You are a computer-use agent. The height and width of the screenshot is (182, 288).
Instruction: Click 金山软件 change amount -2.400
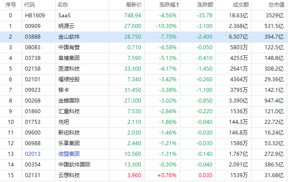(x=204, y=36)
